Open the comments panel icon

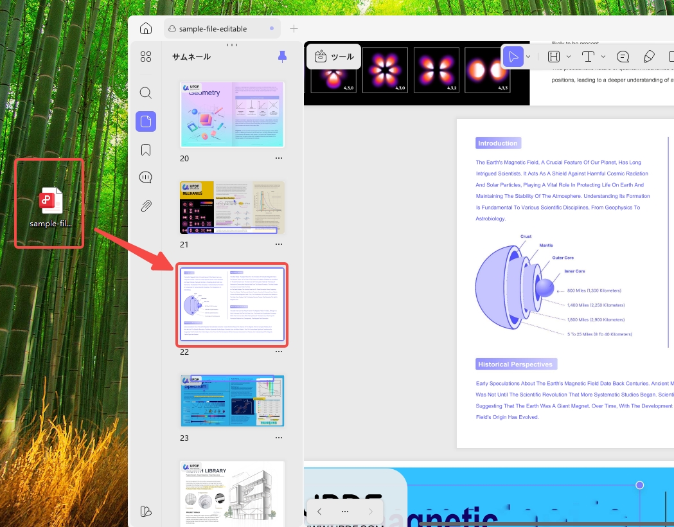(146, 177)
